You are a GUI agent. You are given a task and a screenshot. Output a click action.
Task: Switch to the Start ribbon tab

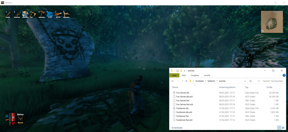click(184, 75)
